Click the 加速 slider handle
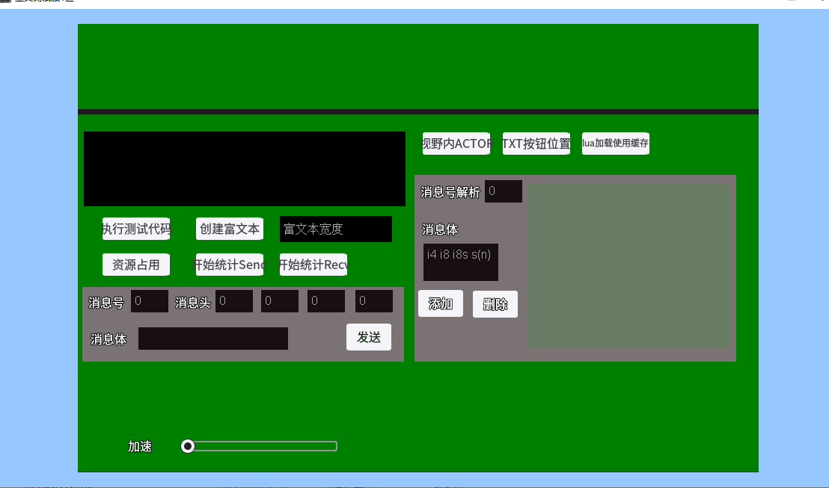The image size is (829, 488). [x=188, y=446]
